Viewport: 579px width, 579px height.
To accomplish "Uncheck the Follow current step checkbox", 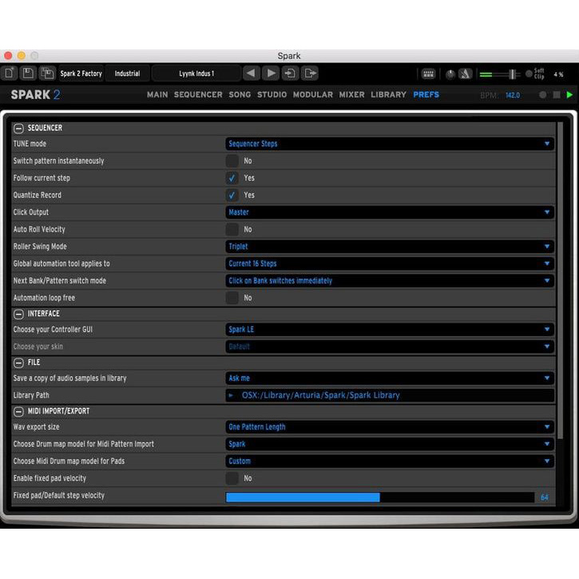I will [x=232, y=178].
